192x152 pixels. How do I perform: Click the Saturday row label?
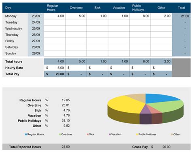[11, 47]
